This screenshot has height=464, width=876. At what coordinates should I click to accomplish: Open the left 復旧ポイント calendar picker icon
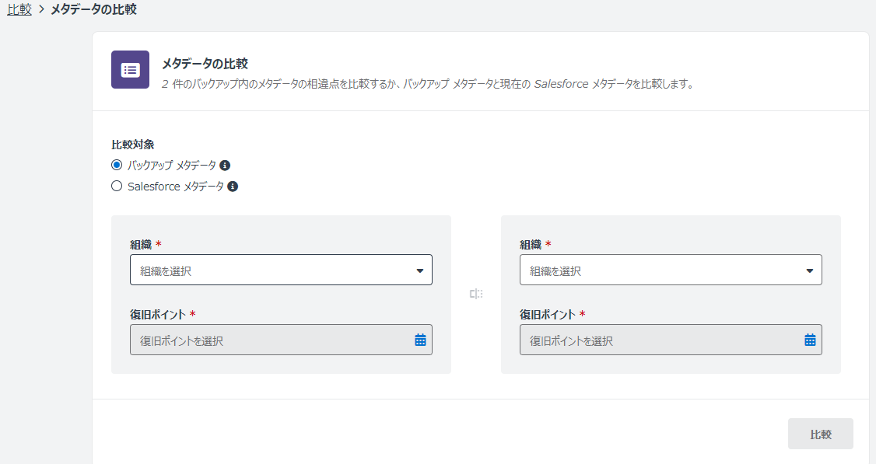coord(419,340)
